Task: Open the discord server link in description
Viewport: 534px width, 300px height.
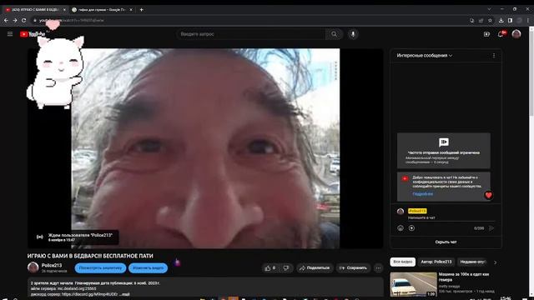Action: coord(90,294)
